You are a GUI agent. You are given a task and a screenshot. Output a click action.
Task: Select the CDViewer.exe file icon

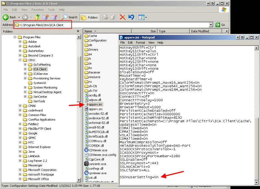(86, 150)
